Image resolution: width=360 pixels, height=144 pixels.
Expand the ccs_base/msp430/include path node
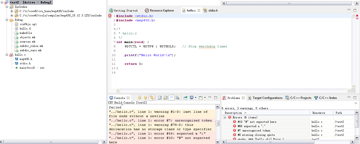(x=12, y=11)
